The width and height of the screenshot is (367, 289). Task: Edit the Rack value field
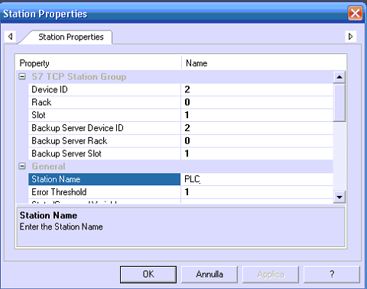click(257, 102)
